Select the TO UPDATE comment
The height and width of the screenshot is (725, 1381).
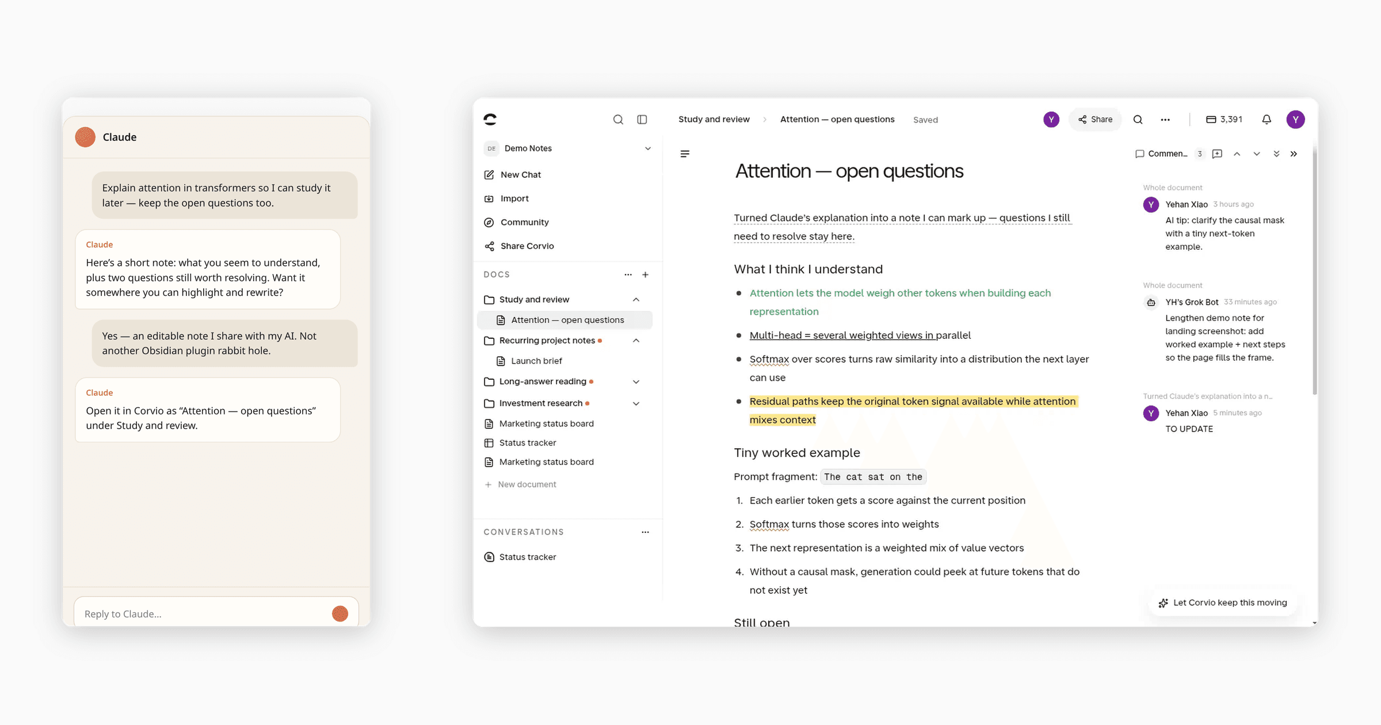[1189, 429]
